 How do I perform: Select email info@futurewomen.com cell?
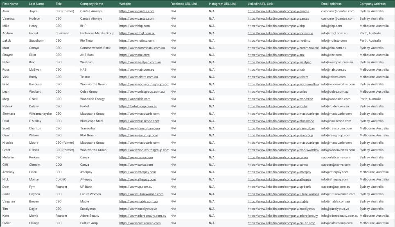click(x=339, y=194)
